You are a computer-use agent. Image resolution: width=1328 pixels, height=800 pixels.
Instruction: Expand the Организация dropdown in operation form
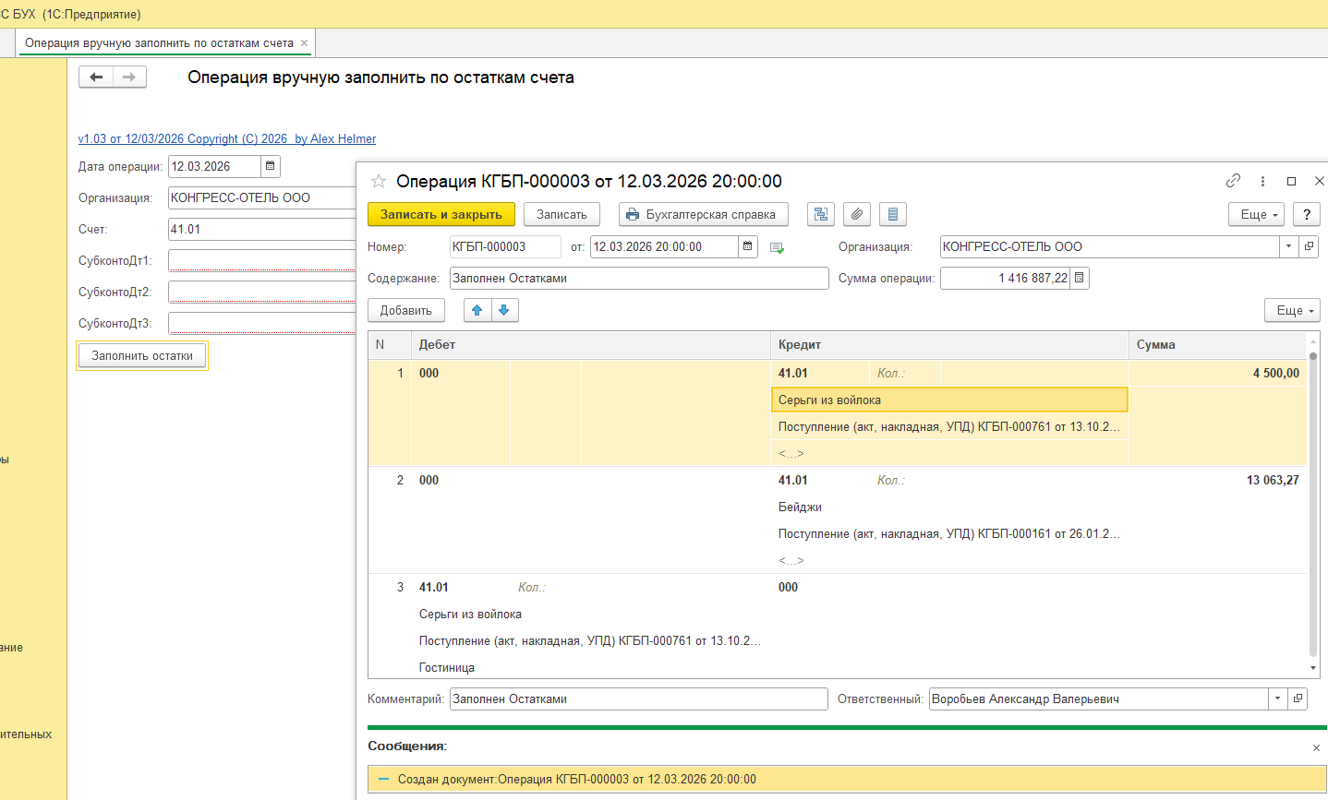point(1288,246)
